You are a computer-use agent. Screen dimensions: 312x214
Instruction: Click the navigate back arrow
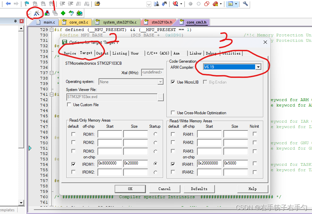click(8, 3)
